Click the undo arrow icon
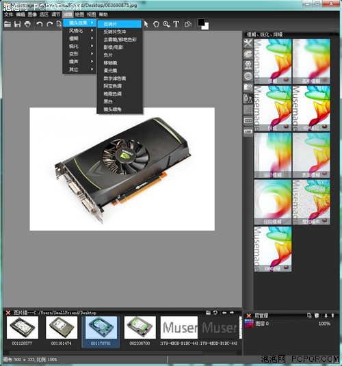This screenshot has width=342, height=366. coord(40,24)
